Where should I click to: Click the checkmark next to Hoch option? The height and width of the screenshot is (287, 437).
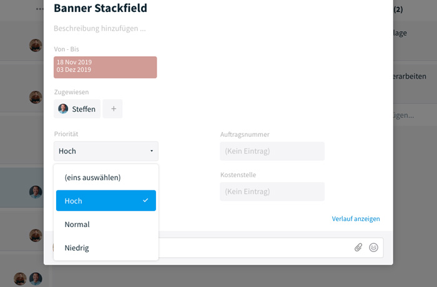click(x=145, y=200)
